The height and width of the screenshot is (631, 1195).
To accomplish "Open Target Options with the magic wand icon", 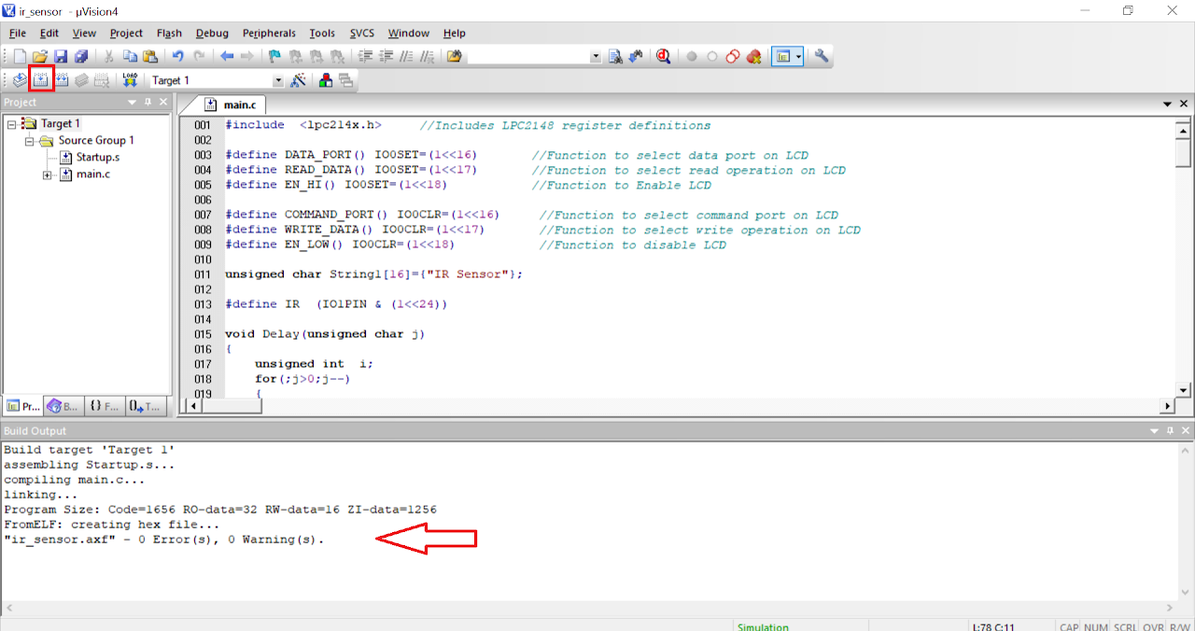I will pyautogui.click(x=299, y=80).
